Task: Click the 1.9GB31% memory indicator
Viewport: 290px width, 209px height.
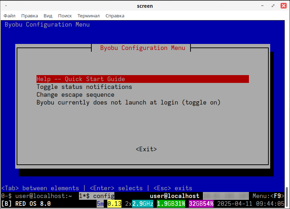Action: point(171,204)
